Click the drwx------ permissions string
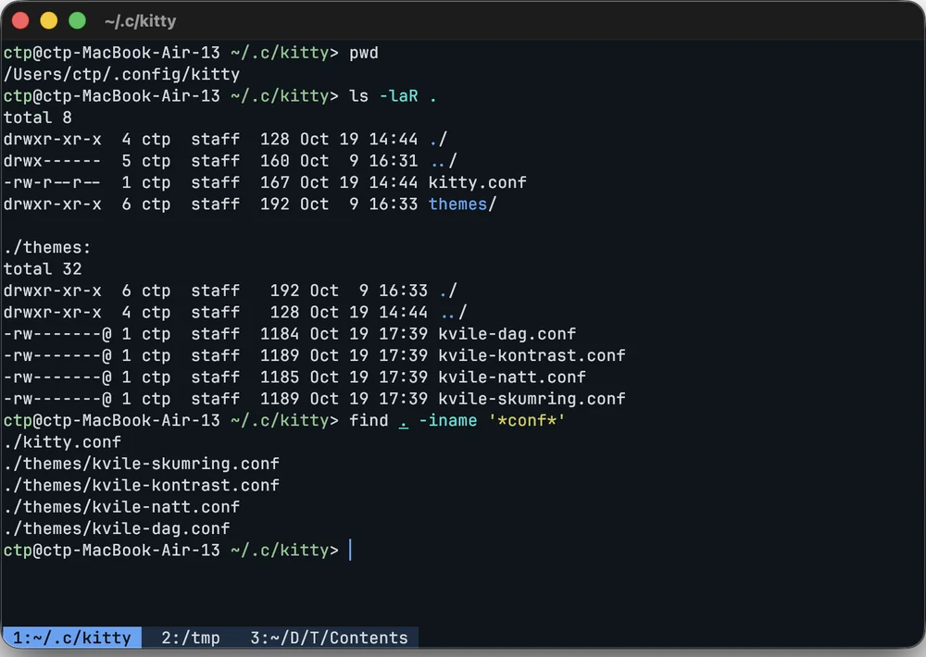 (x=52, y=161)
